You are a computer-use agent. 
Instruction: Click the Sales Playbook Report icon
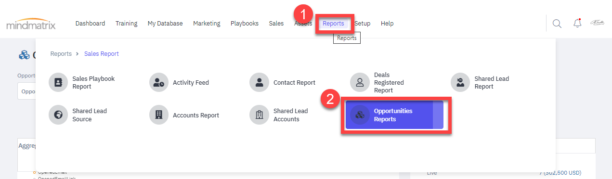tap(59, 82)
